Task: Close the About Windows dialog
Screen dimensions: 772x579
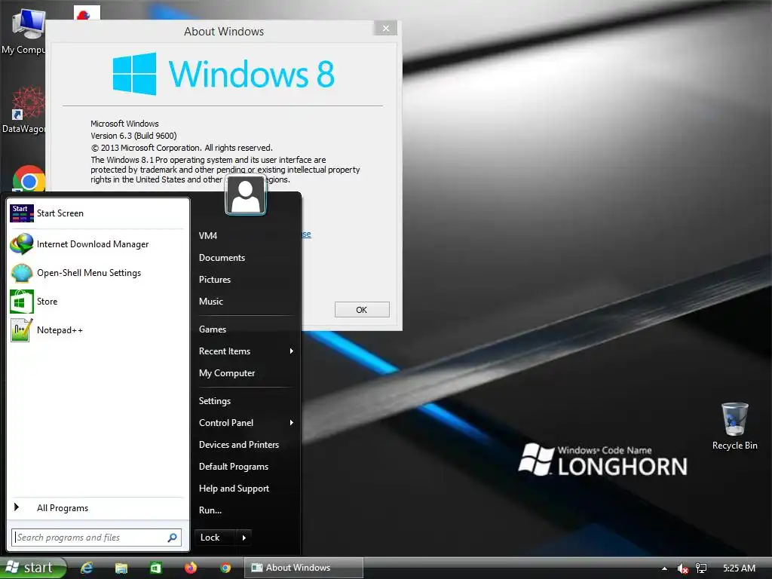Action: point(385,29)
